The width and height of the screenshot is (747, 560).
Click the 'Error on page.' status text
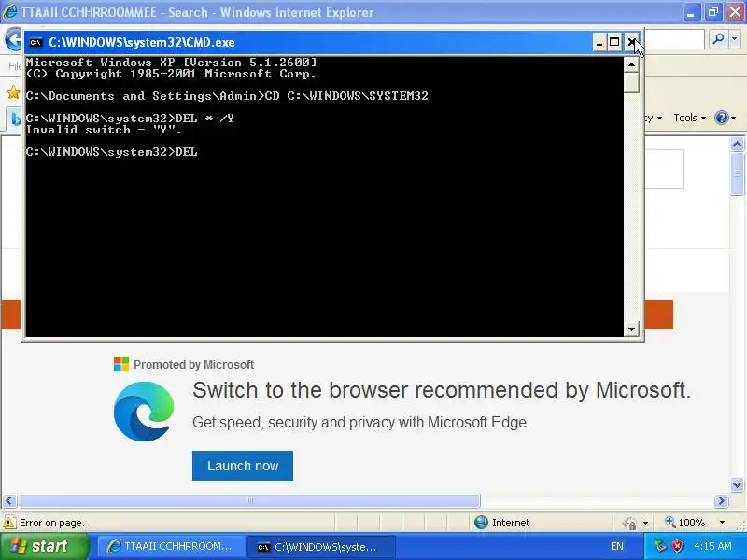pos(52,523)
